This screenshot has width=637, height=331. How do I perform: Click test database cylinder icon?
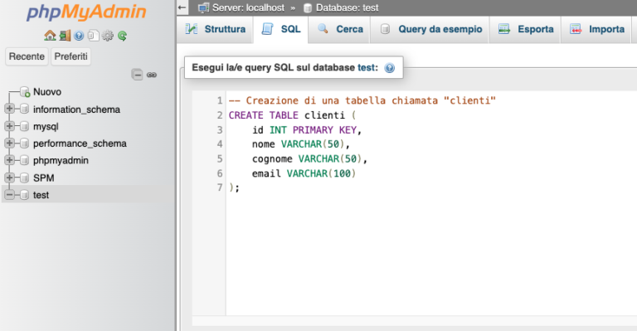pos(24,195)
